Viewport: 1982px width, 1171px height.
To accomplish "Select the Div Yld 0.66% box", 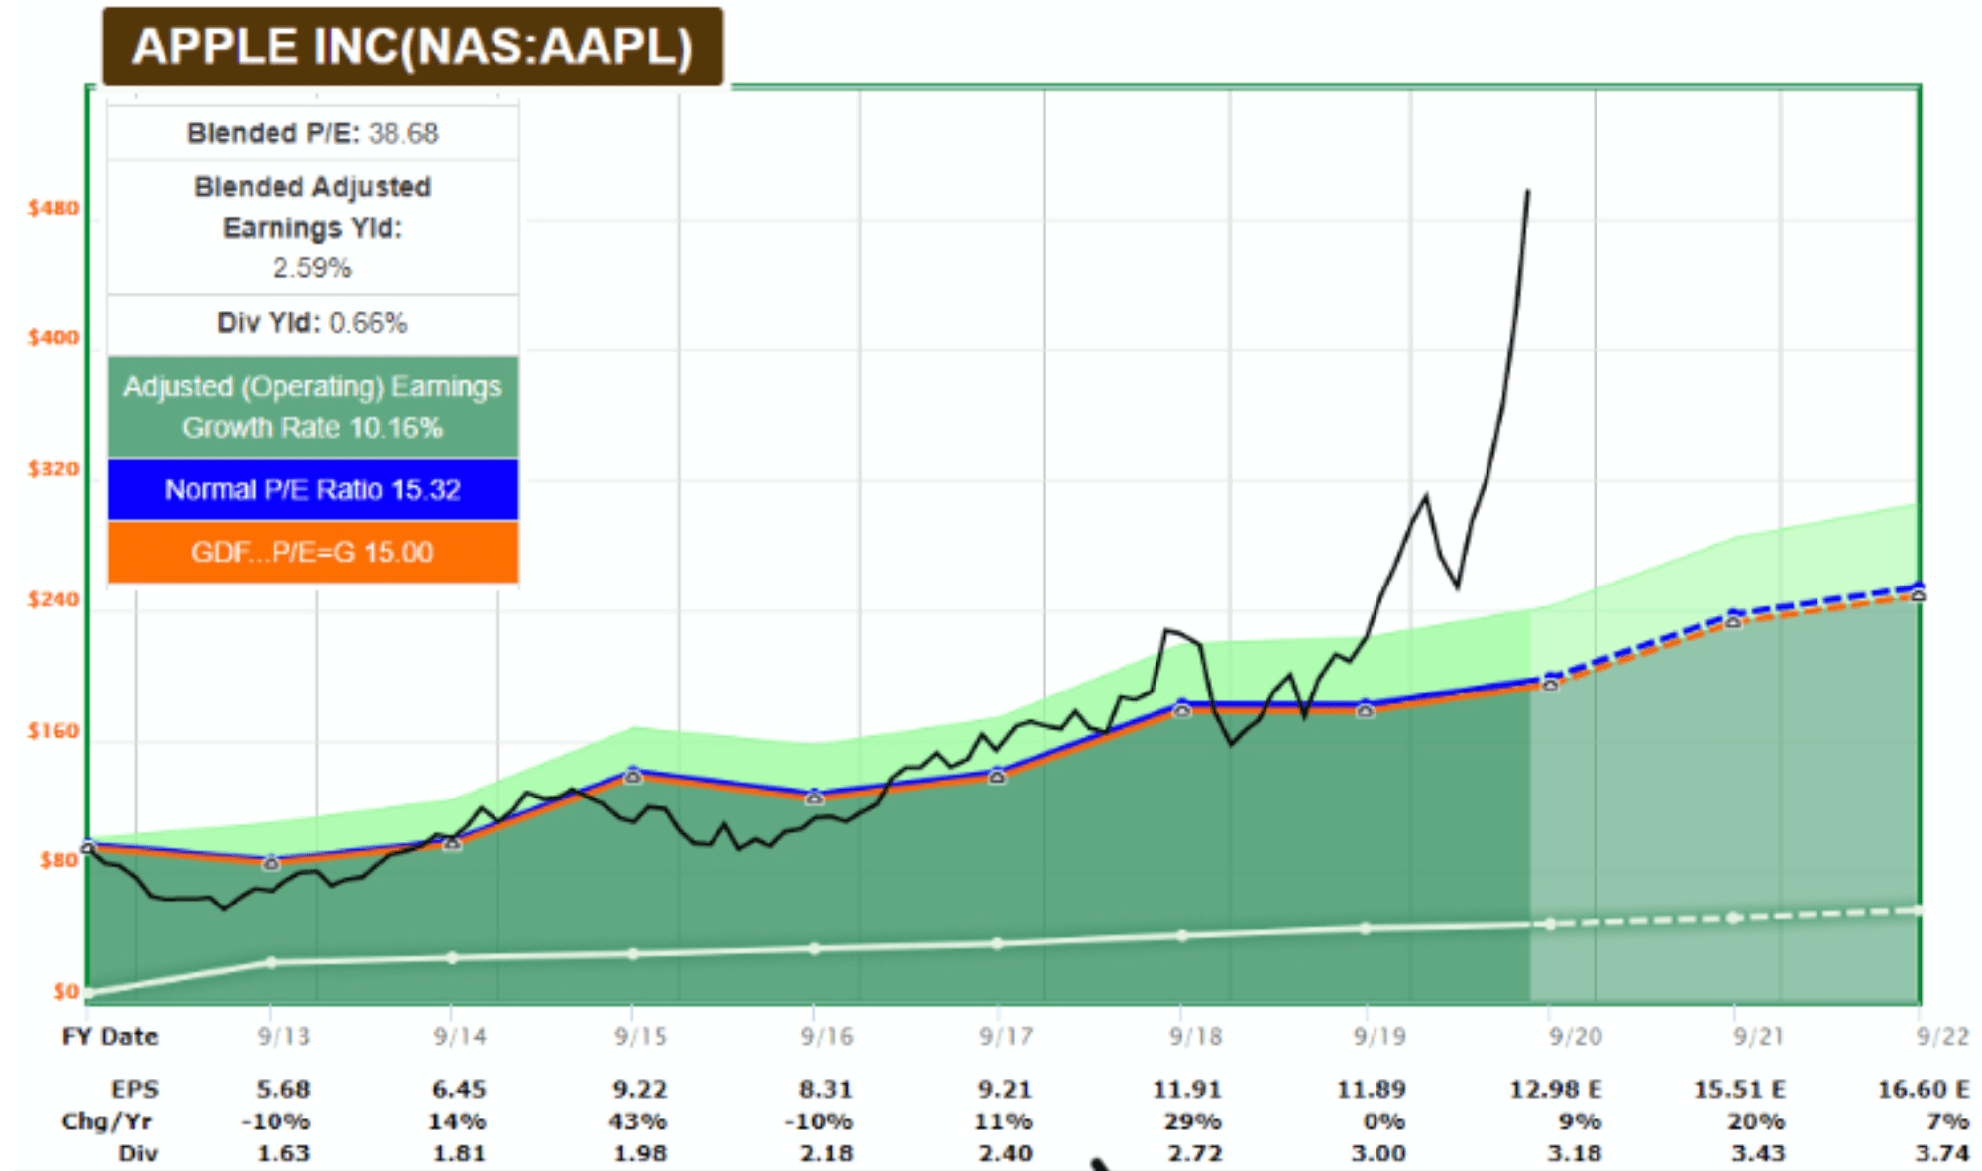I will pyautogui.click(x=312, y=323).
